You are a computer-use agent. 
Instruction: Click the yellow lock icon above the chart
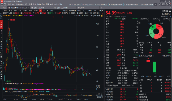click(102, 16)
